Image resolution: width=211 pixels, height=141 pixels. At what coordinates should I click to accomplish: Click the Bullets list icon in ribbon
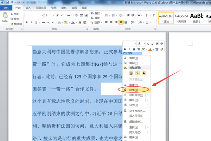coord(106,16)
